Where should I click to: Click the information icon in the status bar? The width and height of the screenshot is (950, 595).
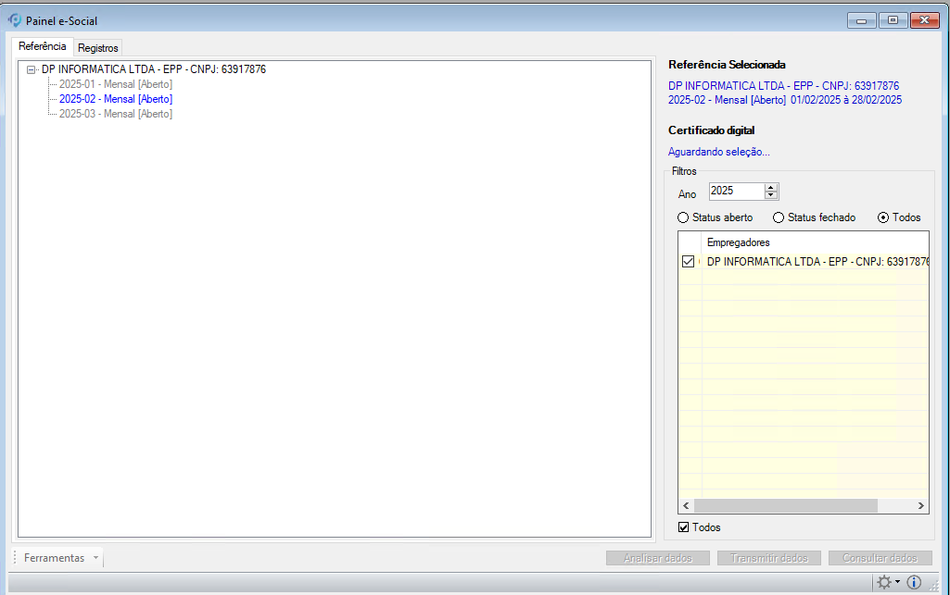pyautogui.click(x=914, y=582)
